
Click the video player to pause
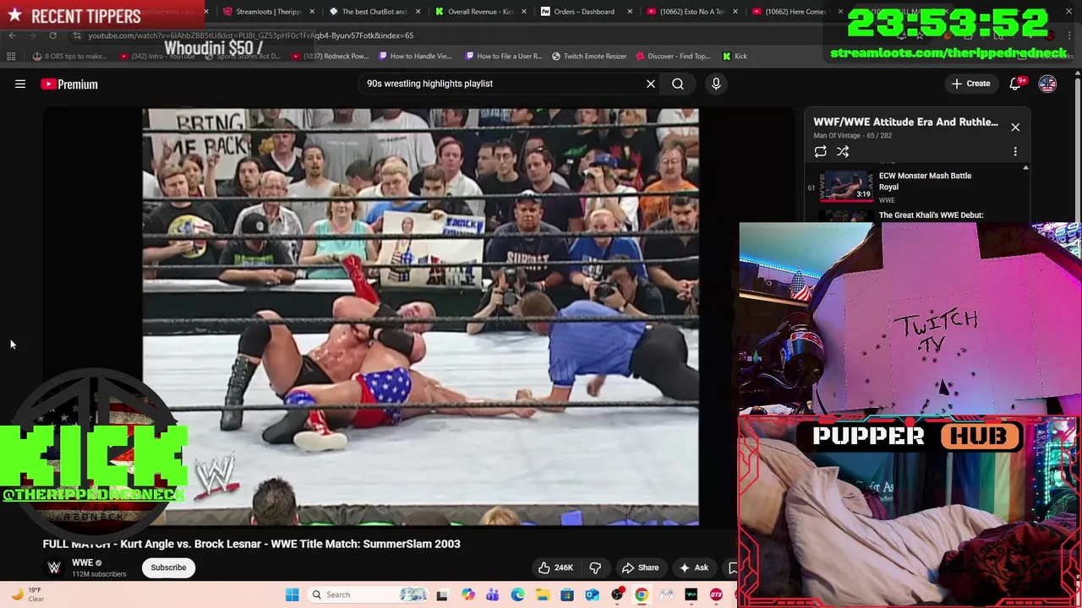(420, 317)
